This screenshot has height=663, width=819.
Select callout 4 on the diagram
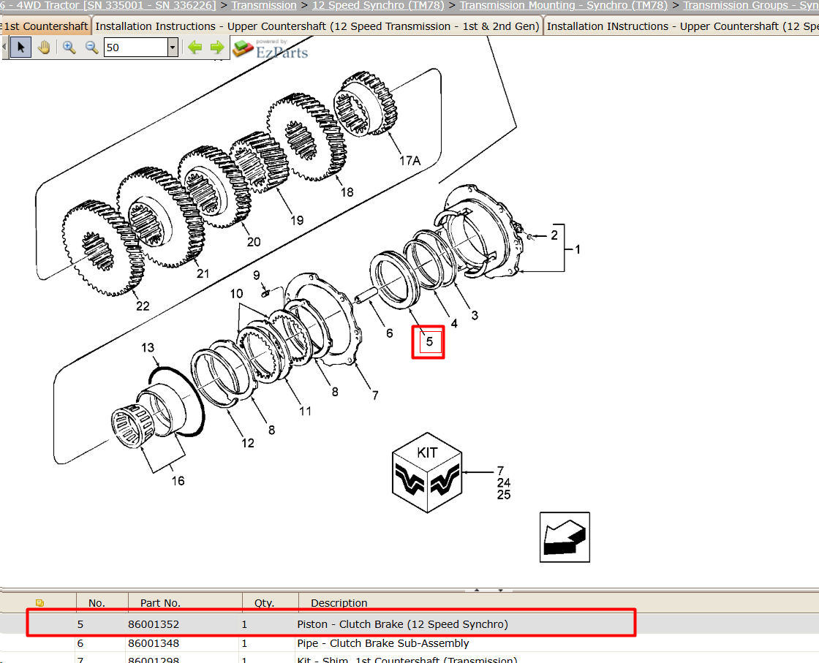click(x=454, y=324)
